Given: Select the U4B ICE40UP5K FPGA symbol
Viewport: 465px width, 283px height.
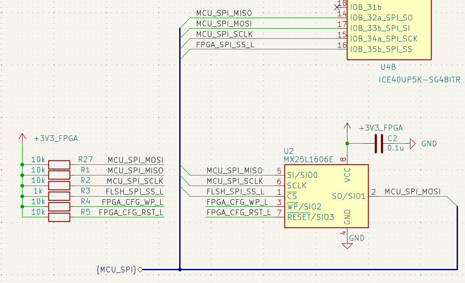Looking at the screenshot, I should (x=389, y=30).
